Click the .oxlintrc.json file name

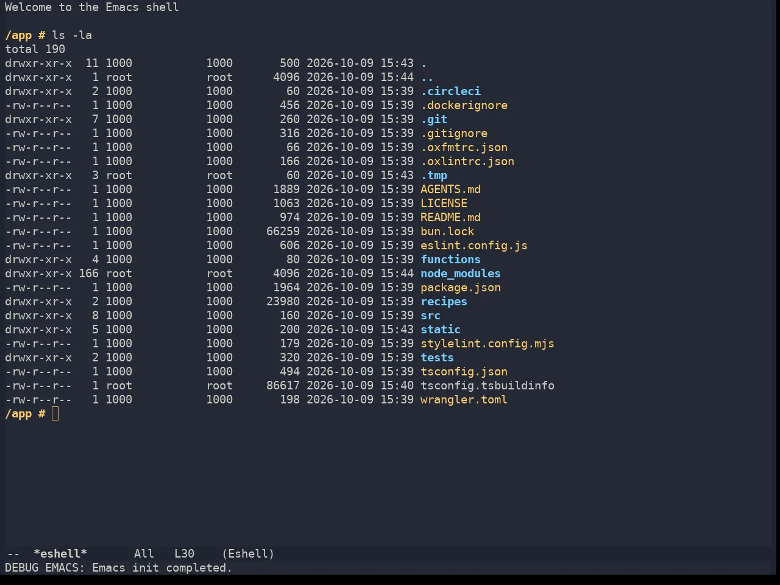point(467,161)
